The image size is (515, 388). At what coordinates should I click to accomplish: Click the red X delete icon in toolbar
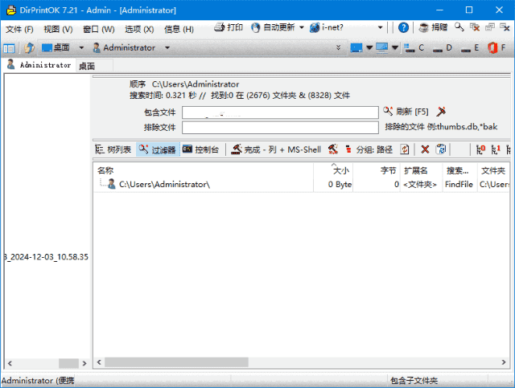click(425, 149)
